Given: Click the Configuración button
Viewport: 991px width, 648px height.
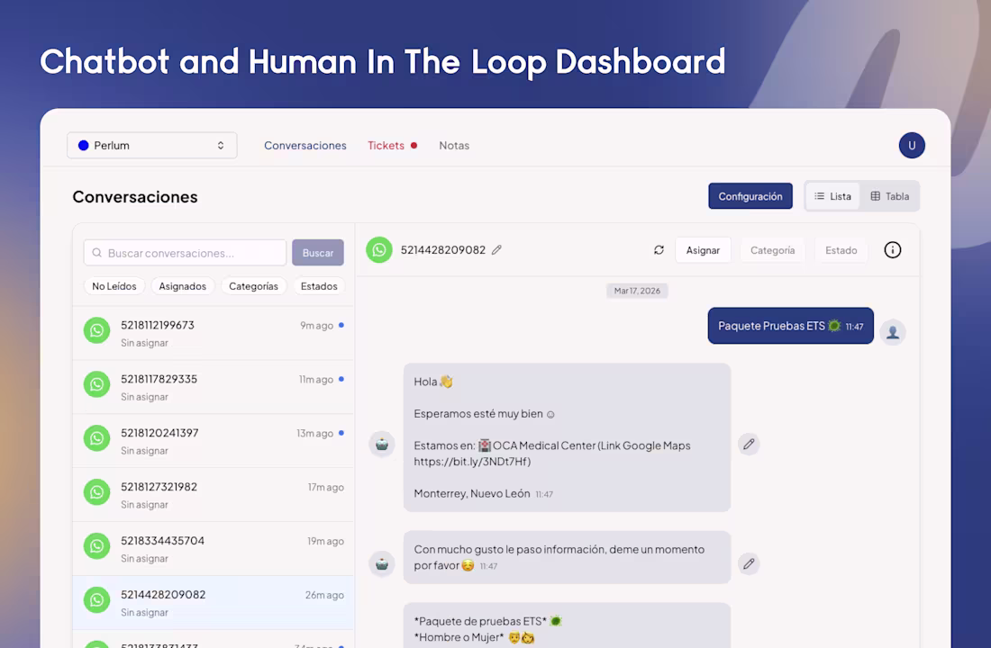Looking at the screenshot, I should 750,196.
